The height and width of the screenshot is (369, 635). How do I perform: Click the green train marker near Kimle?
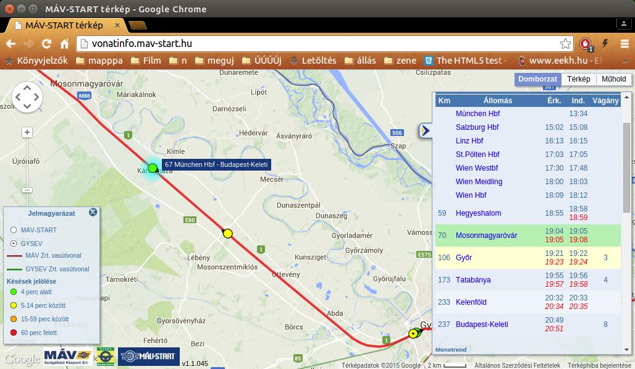coord(153,168)
